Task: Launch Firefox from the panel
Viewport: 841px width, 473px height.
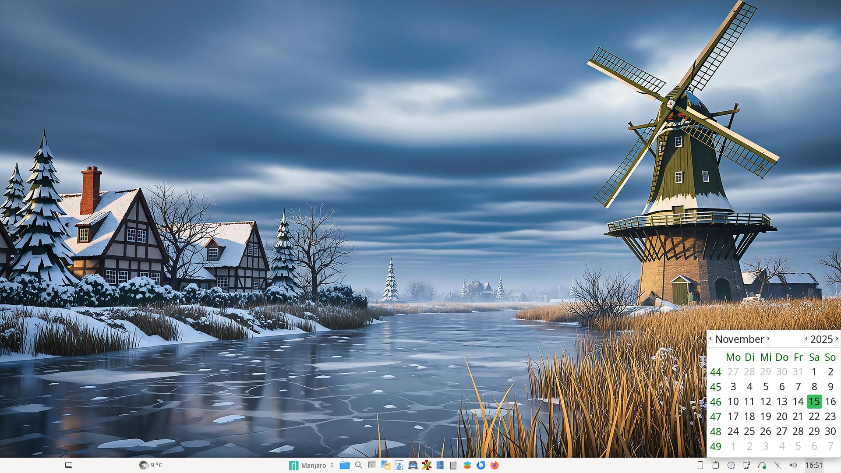Action: point(495,465)
